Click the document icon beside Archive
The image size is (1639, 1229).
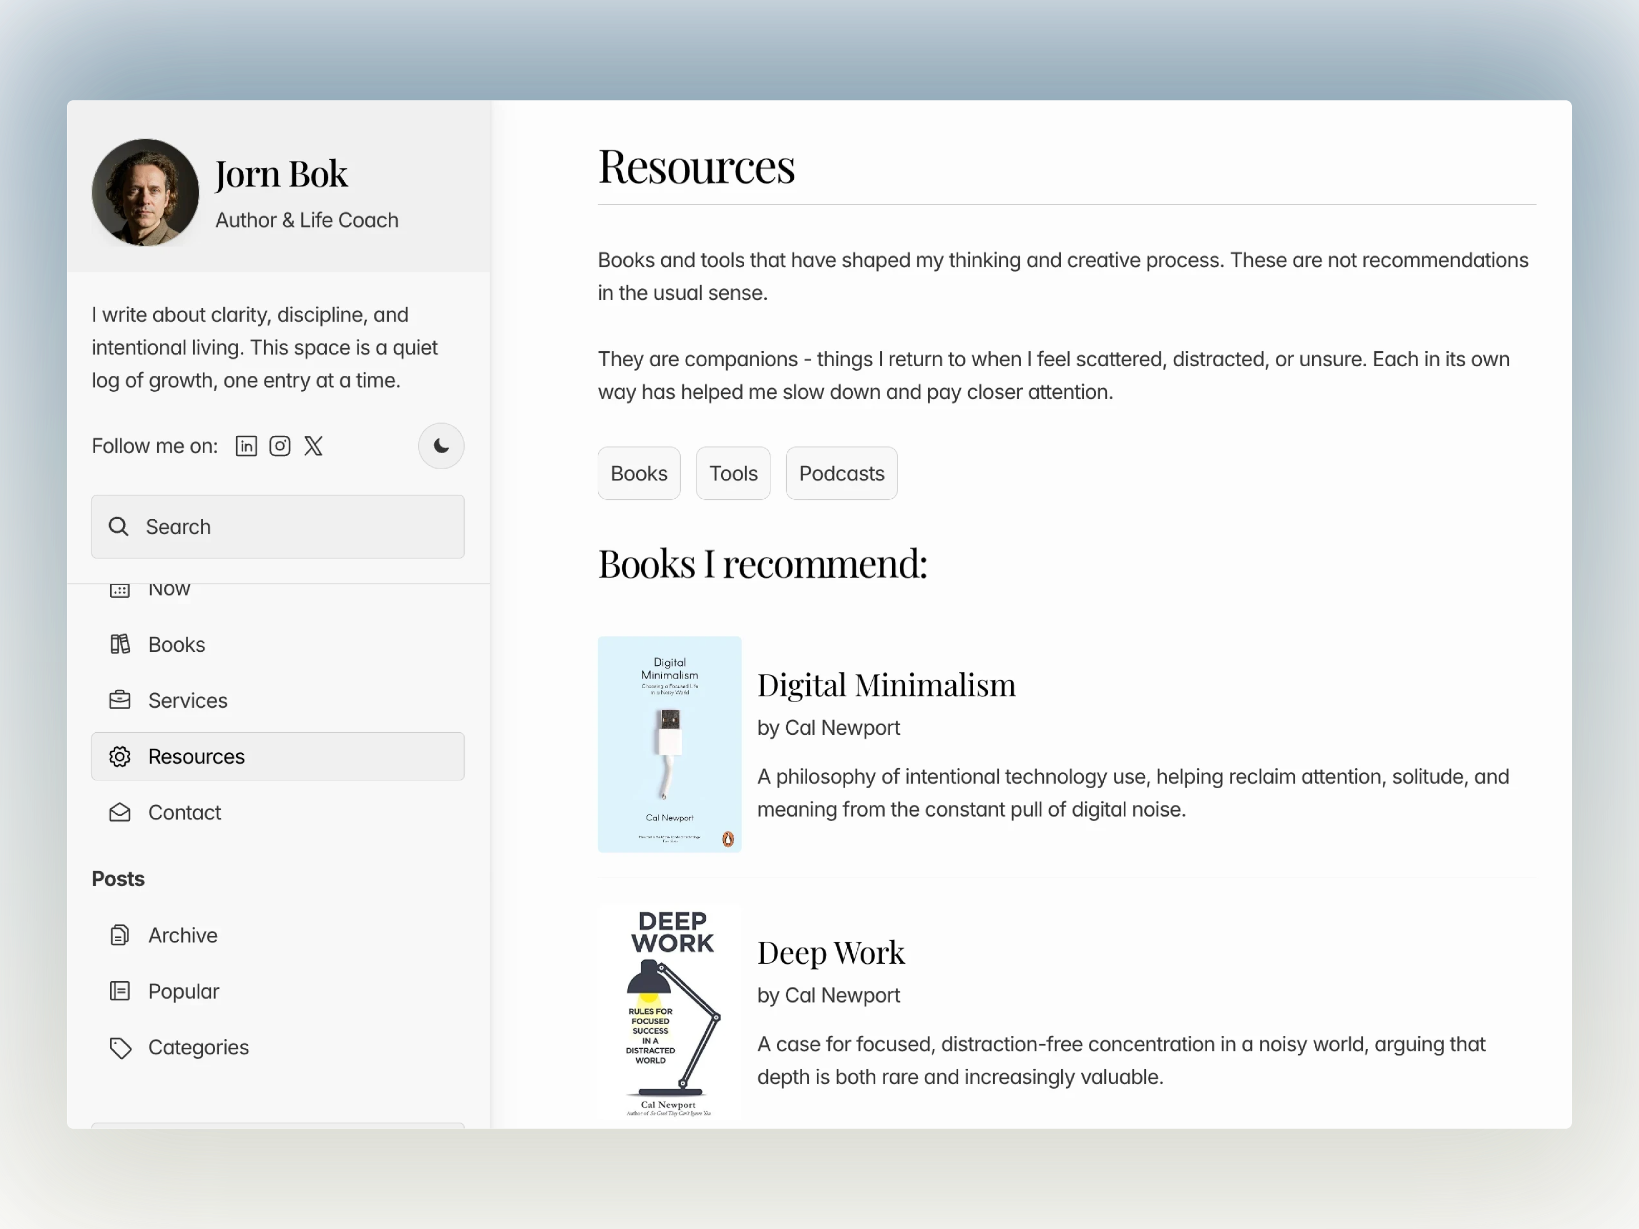click(x=120, y=936)
